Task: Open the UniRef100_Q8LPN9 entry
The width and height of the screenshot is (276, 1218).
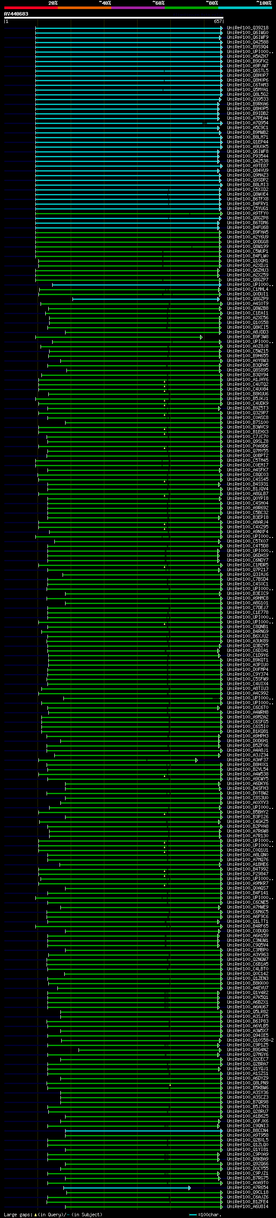Action: pyautogui.click(x=248, y=1083)
